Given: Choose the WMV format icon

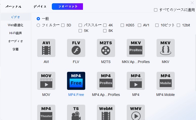Looking at the screenshot, I should tap(136, 112).
